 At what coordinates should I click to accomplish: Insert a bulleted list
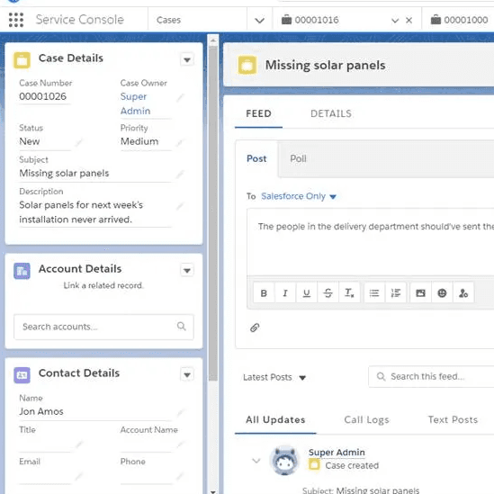pos(374,293)
